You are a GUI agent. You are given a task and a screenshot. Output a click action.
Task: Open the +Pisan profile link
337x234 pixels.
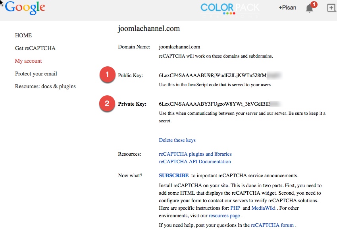tap(287, 8)
